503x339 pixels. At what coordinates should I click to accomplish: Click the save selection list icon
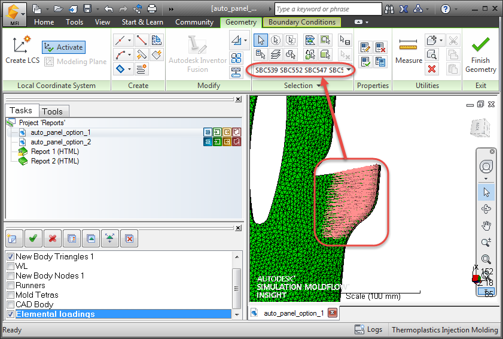345,40
